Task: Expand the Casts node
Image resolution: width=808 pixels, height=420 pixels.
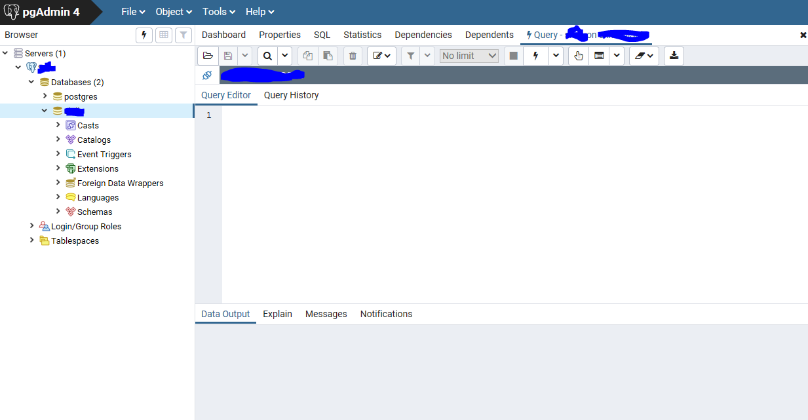Action: coord(58,125)
